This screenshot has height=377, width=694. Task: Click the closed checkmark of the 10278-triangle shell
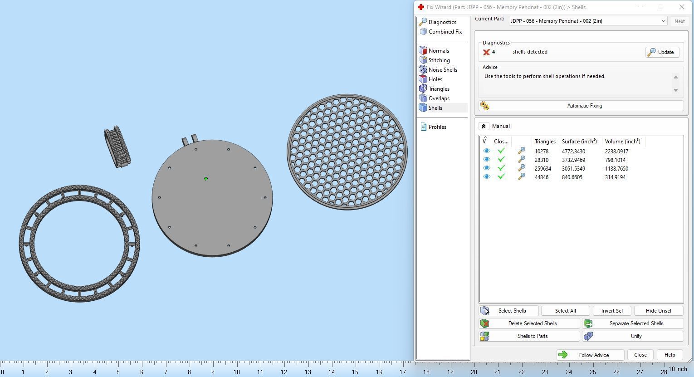click(501, 151)
